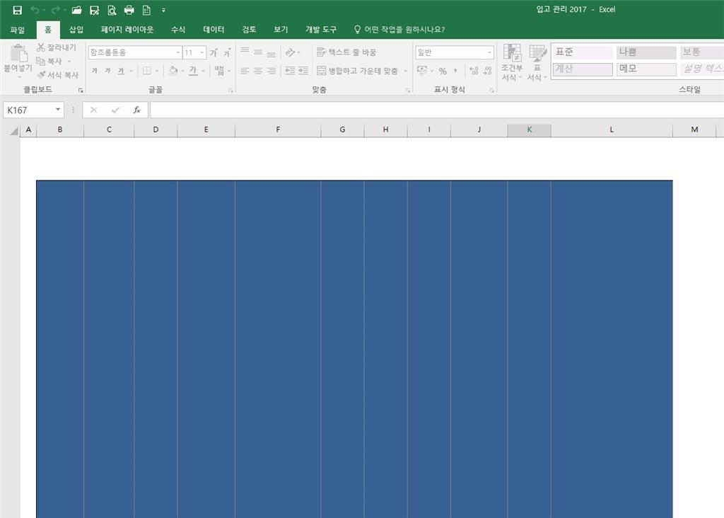
Task: Open Print Preview magnifier icon
Action: click(x=112, y=10)
